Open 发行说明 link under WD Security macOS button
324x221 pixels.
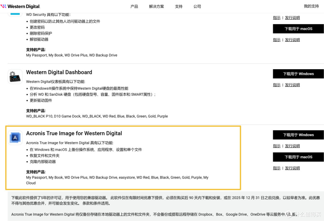pos(292,40)
